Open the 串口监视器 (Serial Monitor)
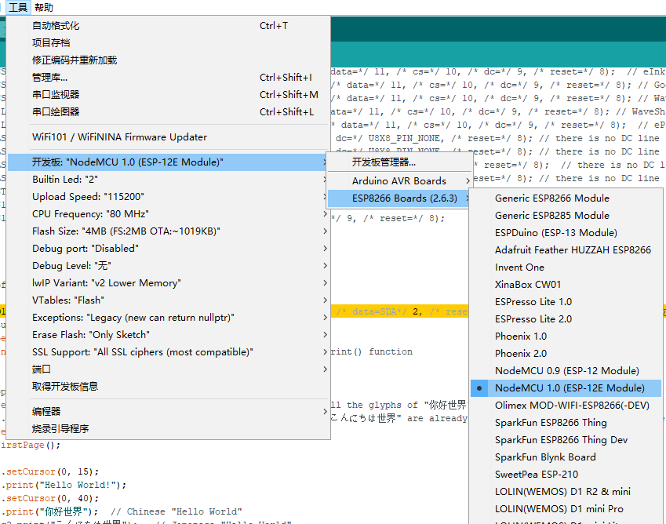 pyautogui.click(x=47, y=94)
